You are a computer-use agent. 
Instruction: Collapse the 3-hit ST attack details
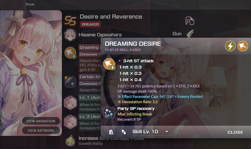coord(120,61)
